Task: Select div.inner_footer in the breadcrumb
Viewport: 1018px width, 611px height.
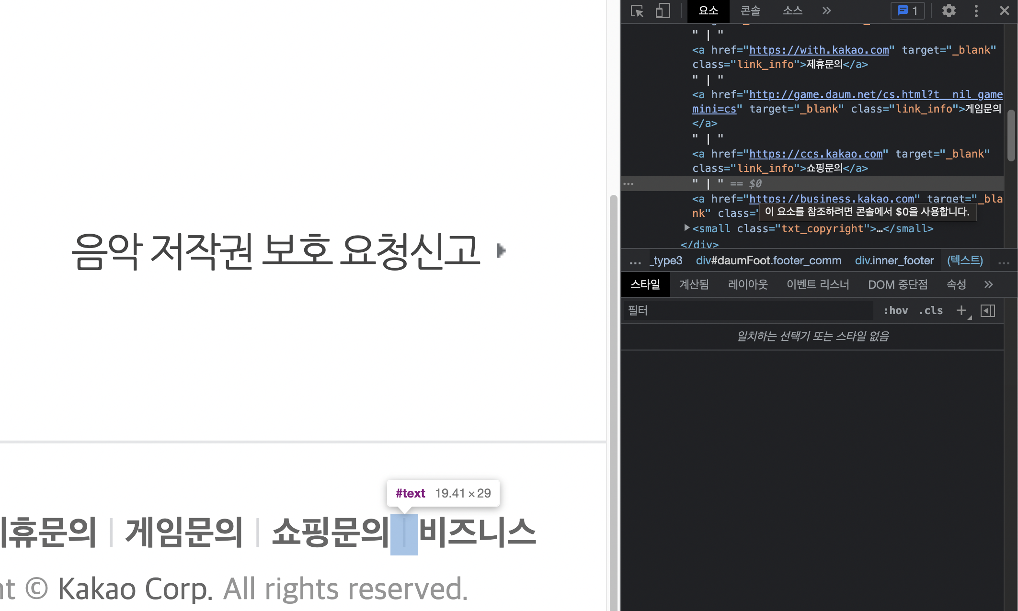Action: tap(894, 260)
